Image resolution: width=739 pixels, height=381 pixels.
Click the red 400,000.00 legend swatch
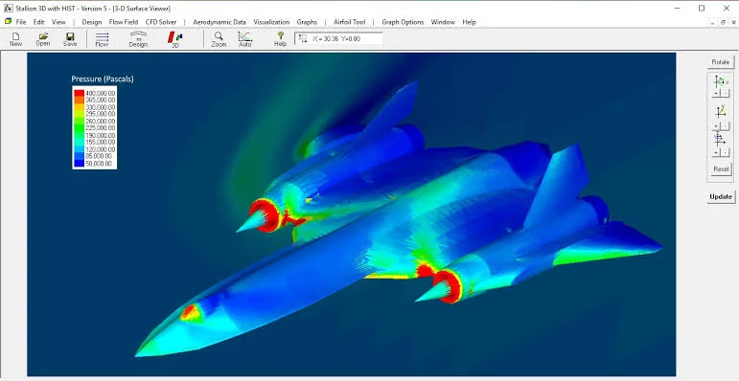click(x=79, y=93)
